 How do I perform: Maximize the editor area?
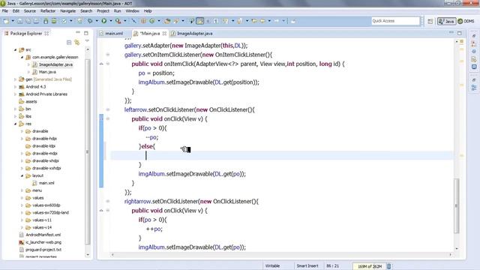[460, 33]
